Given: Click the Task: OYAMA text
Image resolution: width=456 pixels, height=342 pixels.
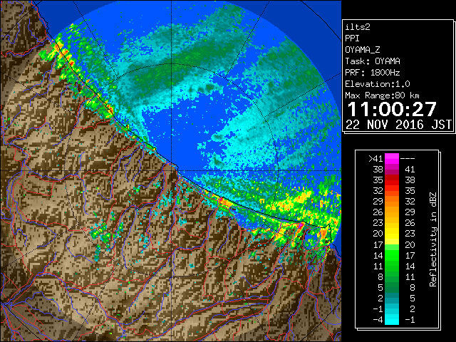Looking at the screenshot, I should (x=373, y=61).
